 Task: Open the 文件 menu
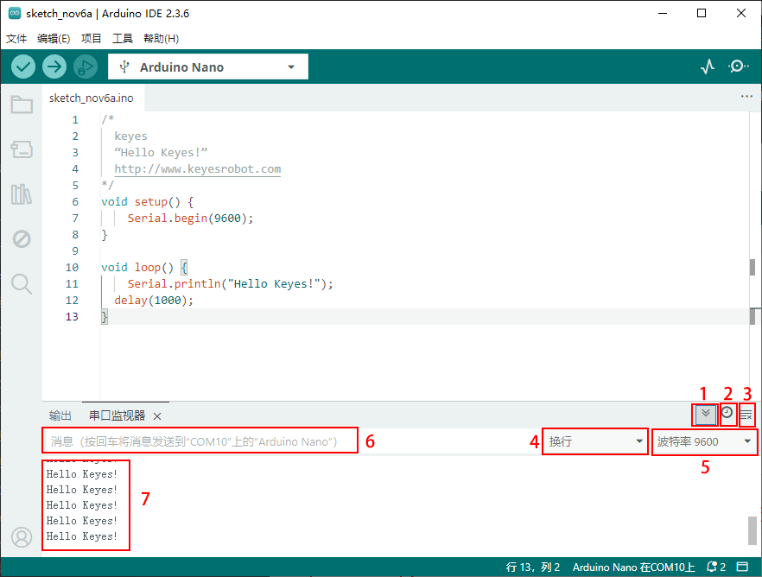point(16,38)
